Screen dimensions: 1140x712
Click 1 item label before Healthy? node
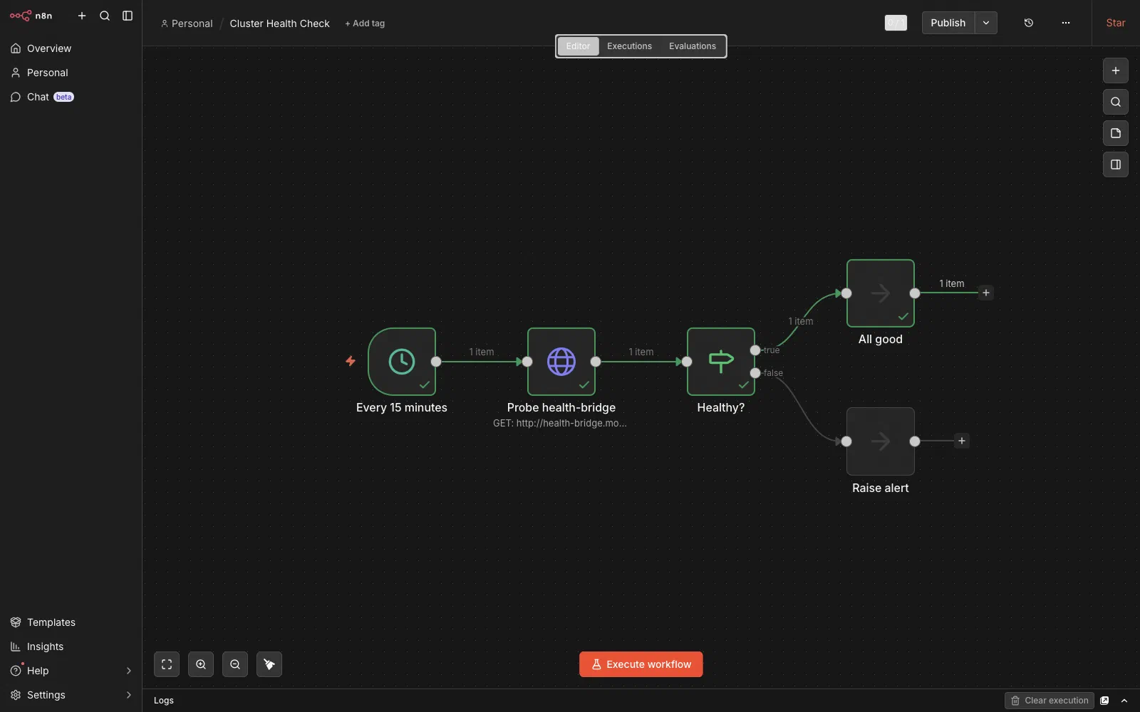641,352
